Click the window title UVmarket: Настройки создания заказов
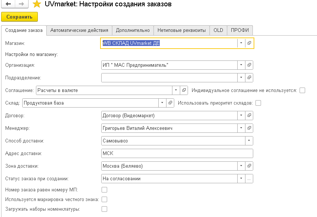 (108, 4)
